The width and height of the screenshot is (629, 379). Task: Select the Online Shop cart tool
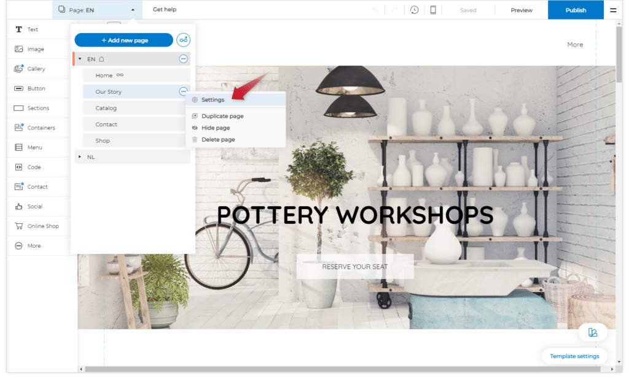click(x=42, y=226)
